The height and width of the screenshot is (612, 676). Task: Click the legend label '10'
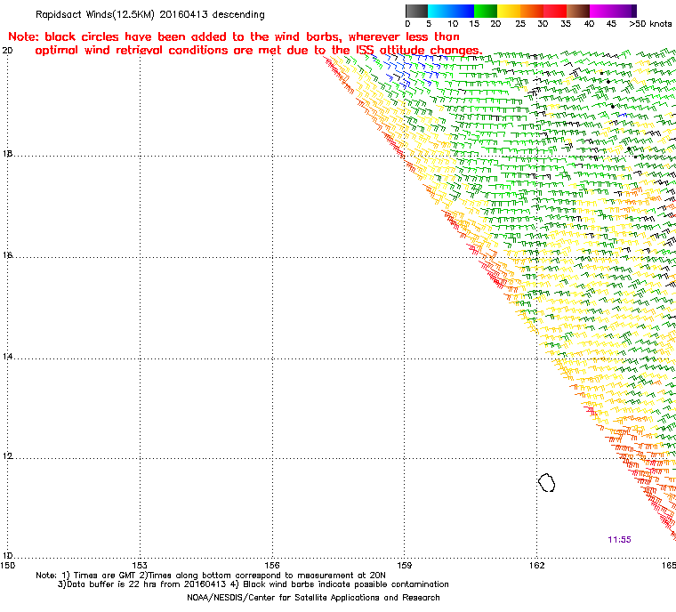453,24
